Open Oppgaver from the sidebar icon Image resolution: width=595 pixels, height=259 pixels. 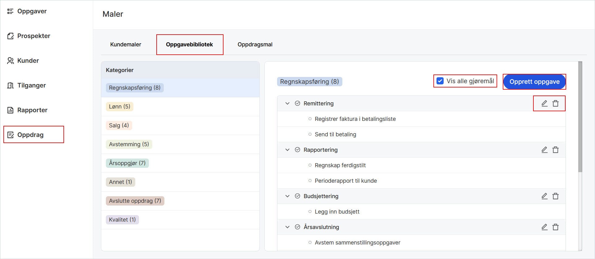11,11
